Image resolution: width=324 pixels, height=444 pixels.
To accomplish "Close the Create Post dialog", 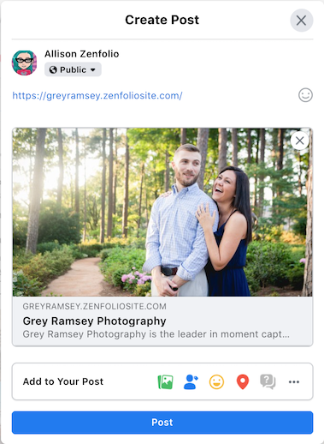I will [x=302, y=21].
